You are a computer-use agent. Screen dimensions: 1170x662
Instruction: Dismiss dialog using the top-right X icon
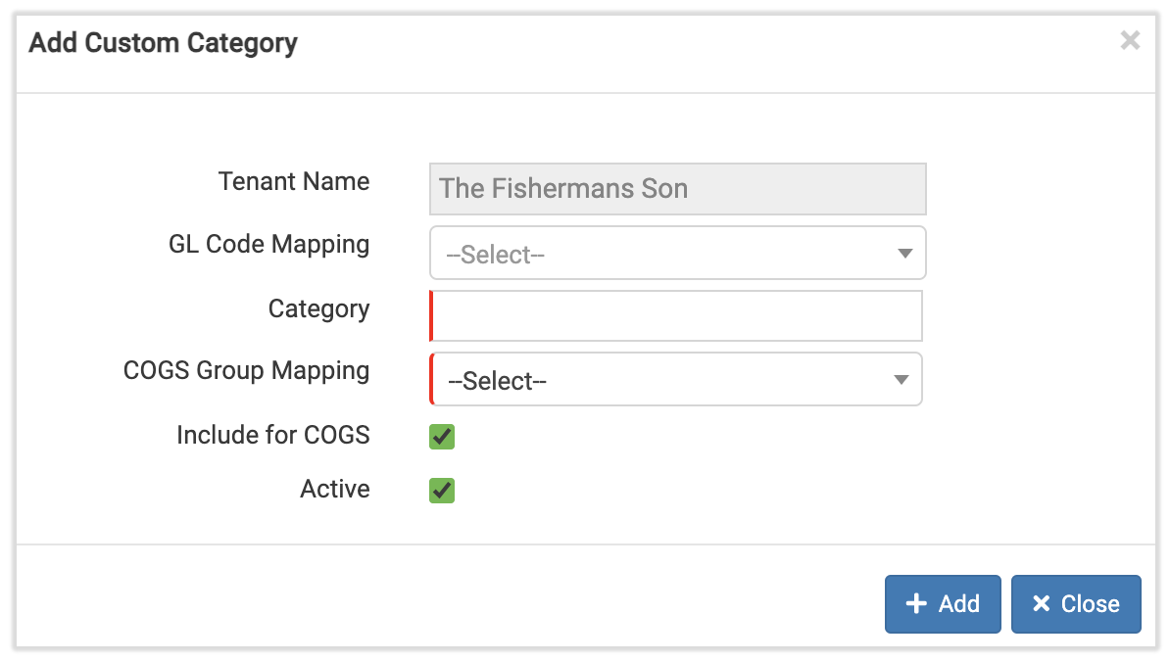1130,41
